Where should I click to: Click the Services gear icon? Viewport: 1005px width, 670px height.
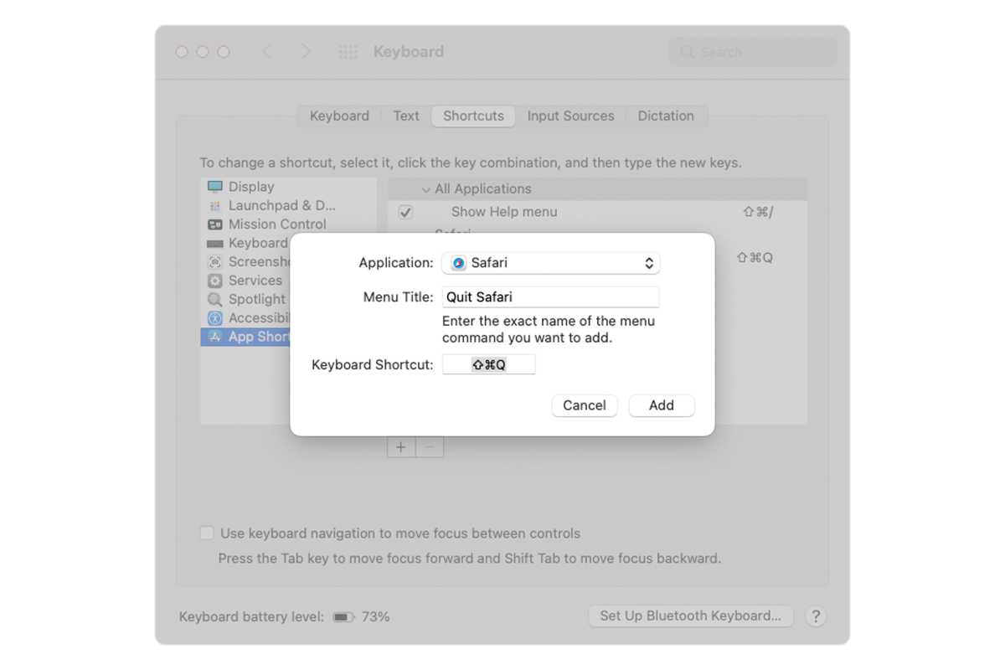click(x=215, y=281)
